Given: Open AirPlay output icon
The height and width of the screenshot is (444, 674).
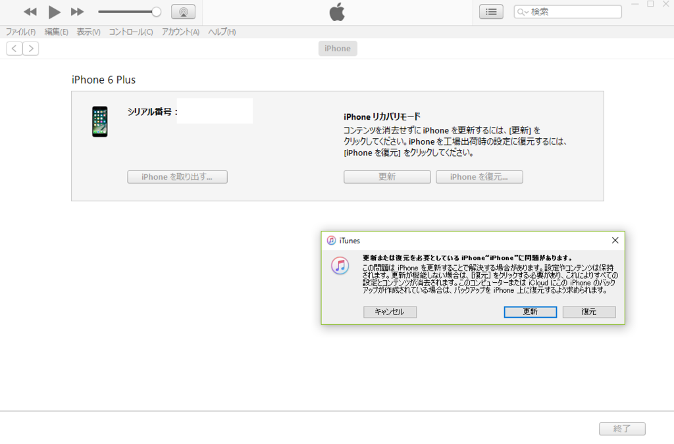Looking at the screenshot, I should click(183, 12).
